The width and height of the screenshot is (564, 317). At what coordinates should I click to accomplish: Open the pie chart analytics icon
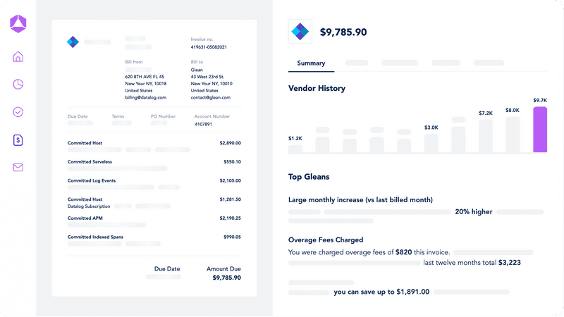click(x=18, y=85)
